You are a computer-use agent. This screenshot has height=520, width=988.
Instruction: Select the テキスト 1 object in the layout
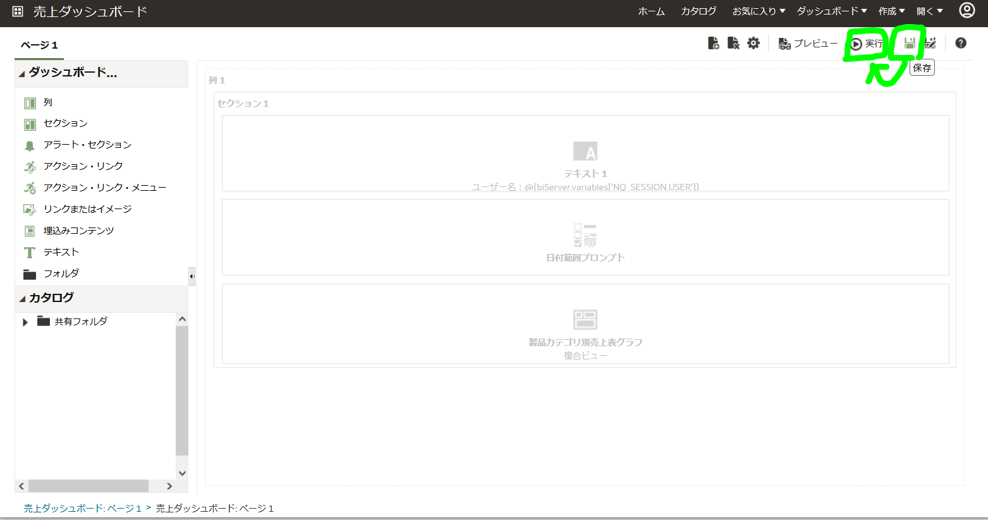pos(585,153)
